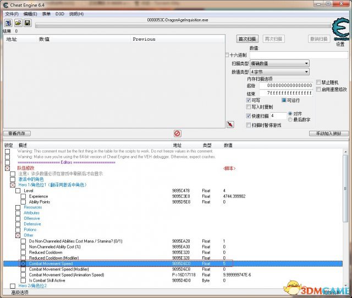Image resolution: width=352 pixels, height=298 pixels.
Task: Click the Cheat Engine title bar icon
Action: 5,5
